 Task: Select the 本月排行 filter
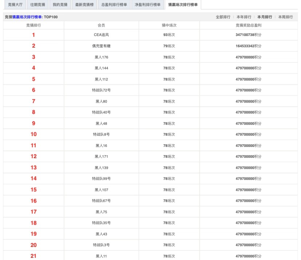(264, 17)
